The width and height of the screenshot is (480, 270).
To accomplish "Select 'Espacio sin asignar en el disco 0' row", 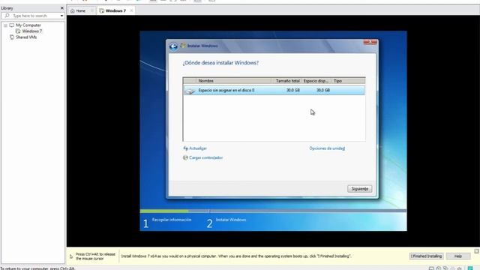I will [x=274, y=90].
